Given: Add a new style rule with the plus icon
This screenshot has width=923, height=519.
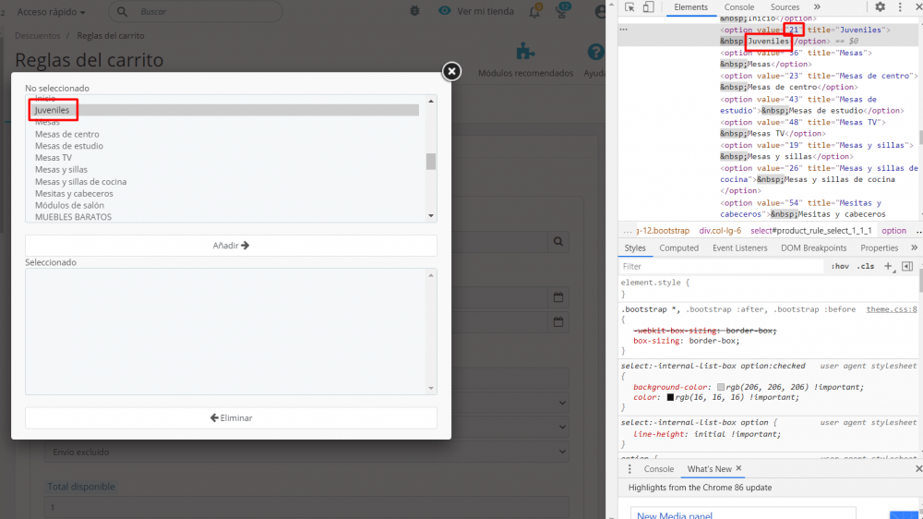Looking at the screenshot, I should pyautogui.click(x=888, y=266).
